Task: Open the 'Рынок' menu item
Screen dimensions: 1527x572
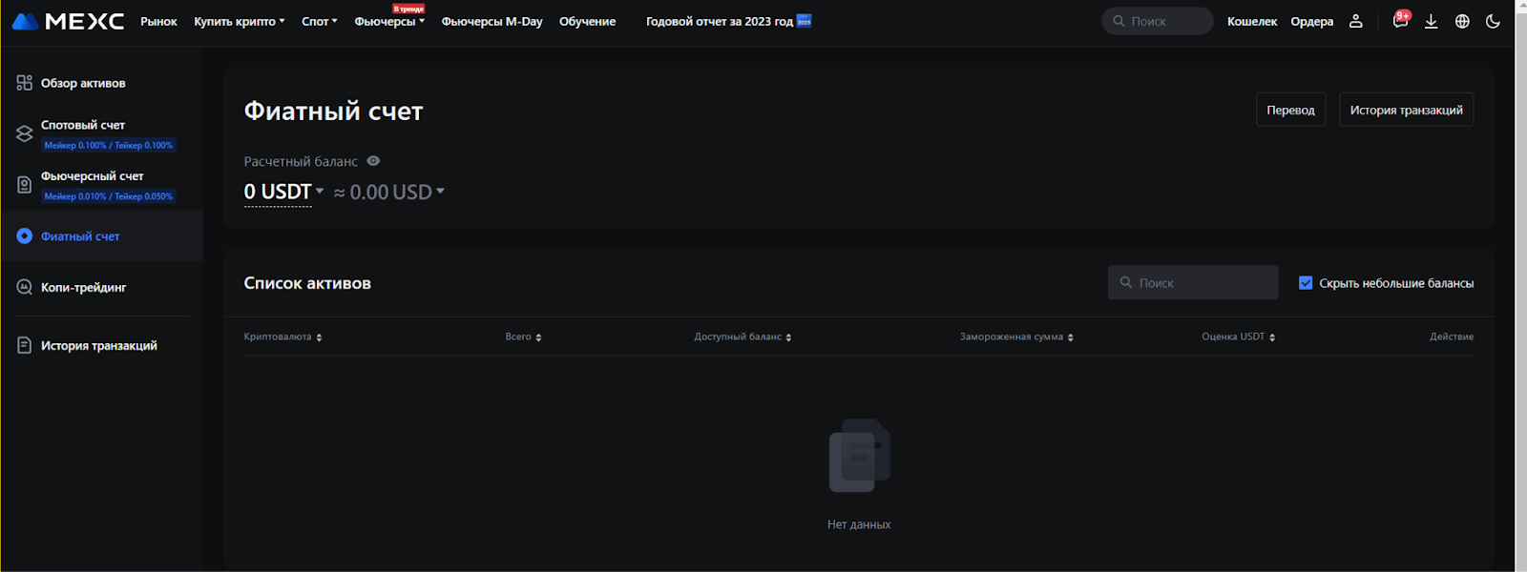Action: coord(158,21)
